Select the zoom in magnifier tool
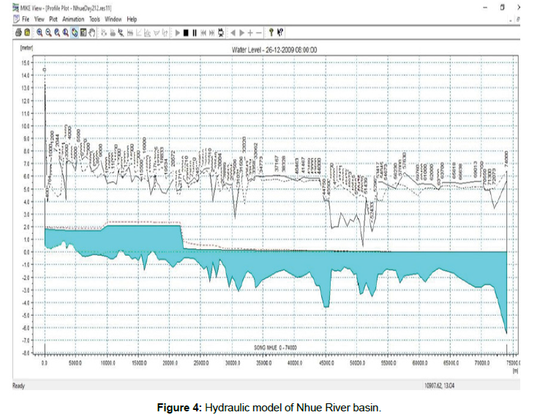Image resolution: width=540 pixels, height=415 pixels. (39, 32)
